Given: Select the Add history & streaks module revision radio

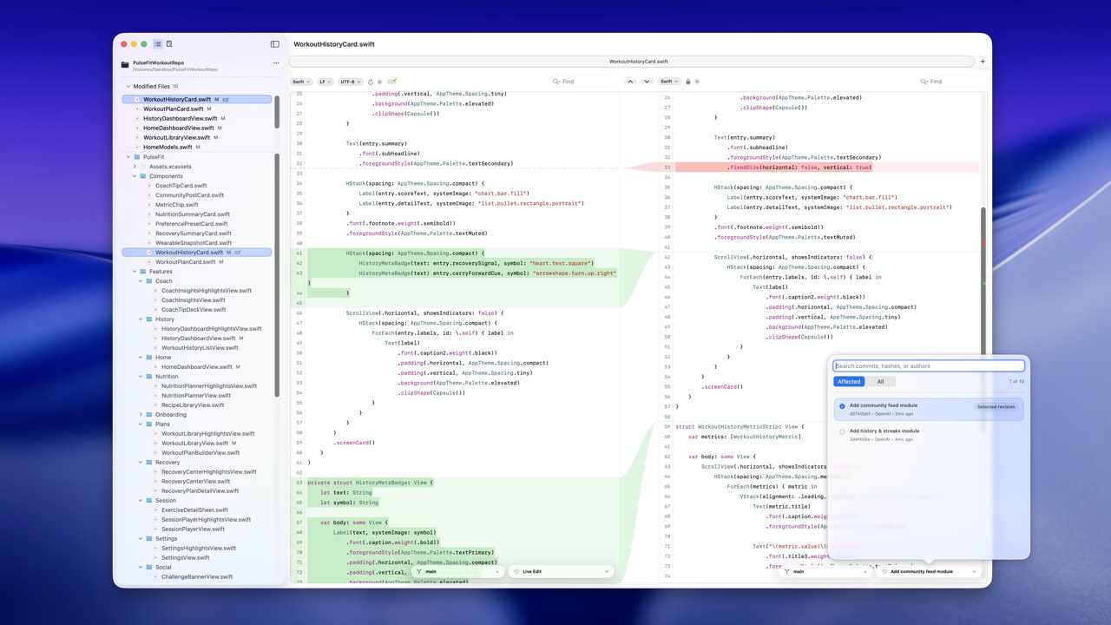Looking at the screenshot, I should (842, 431).
